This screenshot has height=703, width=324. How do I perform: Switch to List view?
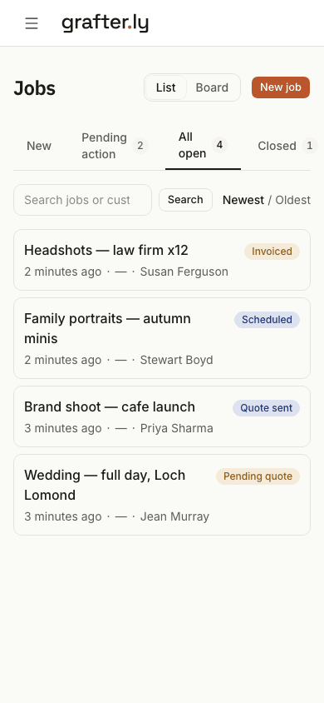point(166,87)
